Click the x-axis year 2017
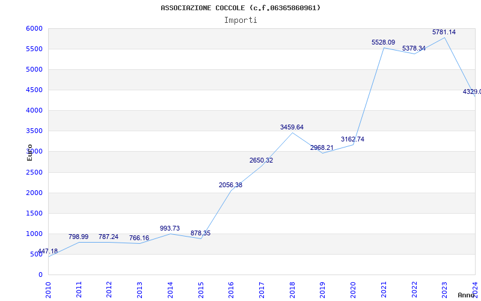This screenshot has width=481, height=301. [x=262, y=290]
